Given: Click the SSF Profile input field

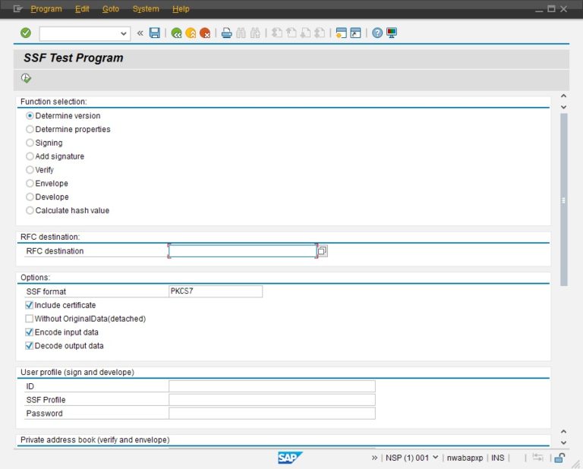Looking at the screenshot, I should [x=272, y=400].
